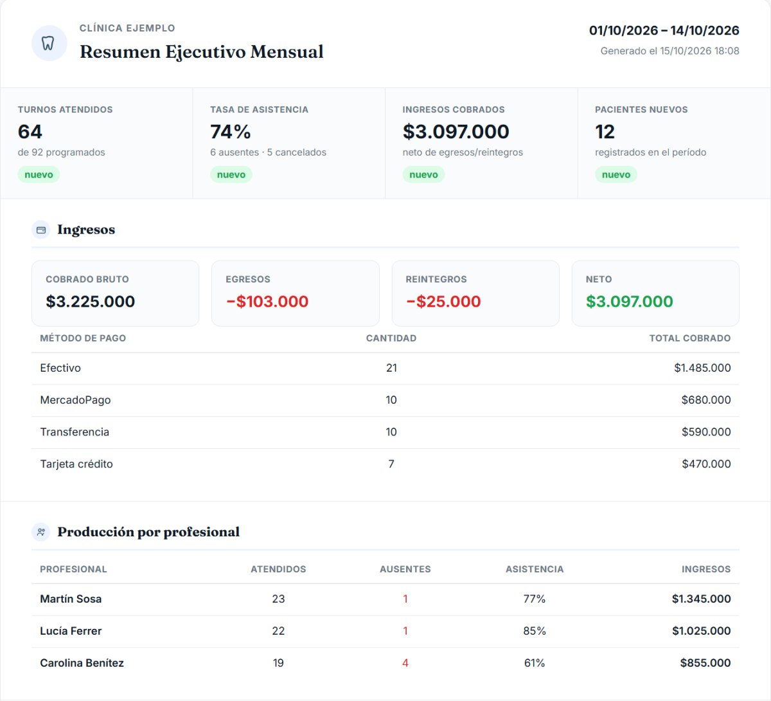Click the 'nuevo' badge under Tasa de Asistencia

tap(231, 174)
